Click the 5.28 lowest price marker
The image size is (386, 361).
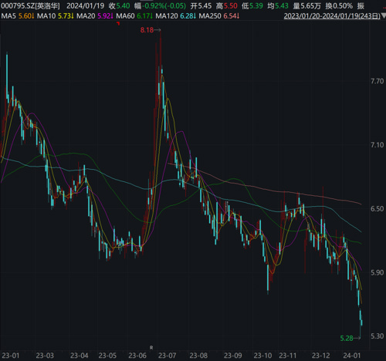pos(350,338)
